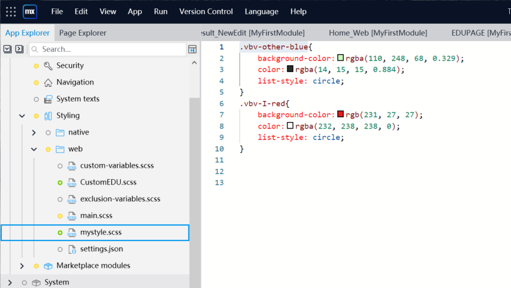Image resolution: width=511 pixels, height=288 pixels.
Task: Open Navigation via its house icon
Action: pyautogui.click(x=48, y=82)
